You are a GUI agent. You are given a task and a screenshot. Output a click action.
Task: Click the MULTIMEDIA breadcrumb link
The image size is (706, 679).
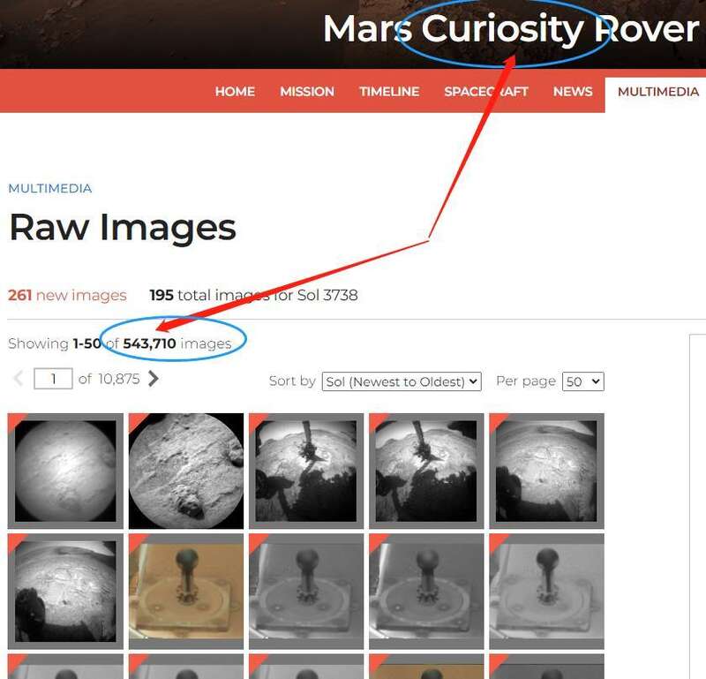click(x=50, y=188)
